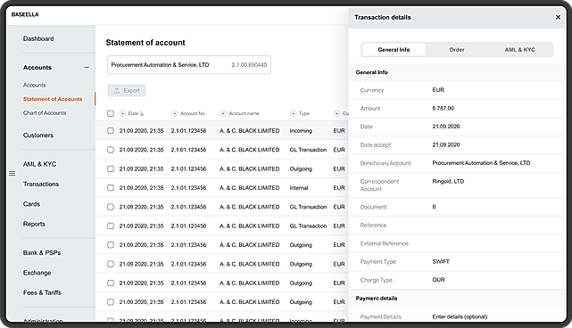Click the Incoming type cell in first row
This screenshot has width=572, height=328.
pos(301,130)
